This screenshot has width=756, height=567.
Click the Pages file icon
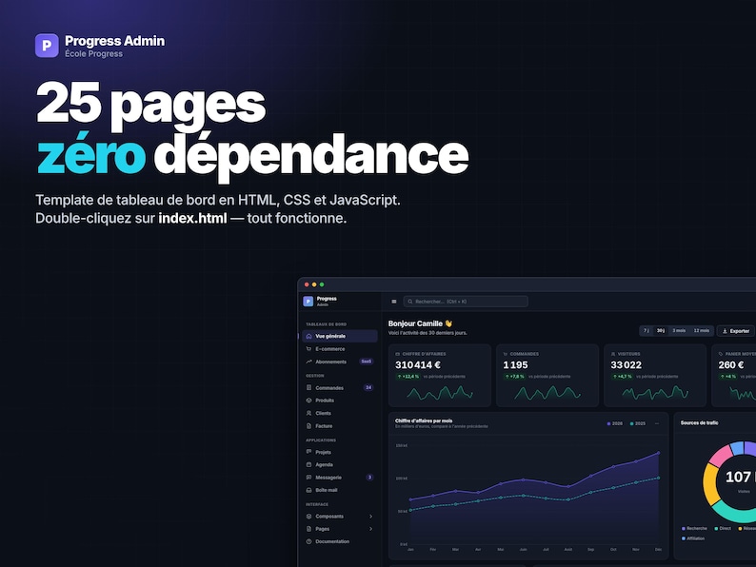tap(309, 529)
